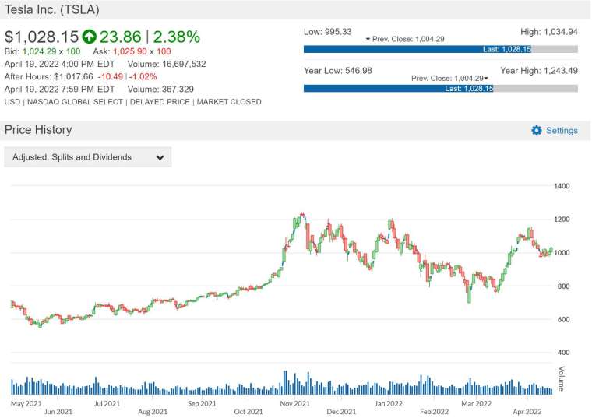Click the -1.02% after hours percent
The width and height of the screenshot is (592, 418).
pyautogui.click(x=143, y=76)
